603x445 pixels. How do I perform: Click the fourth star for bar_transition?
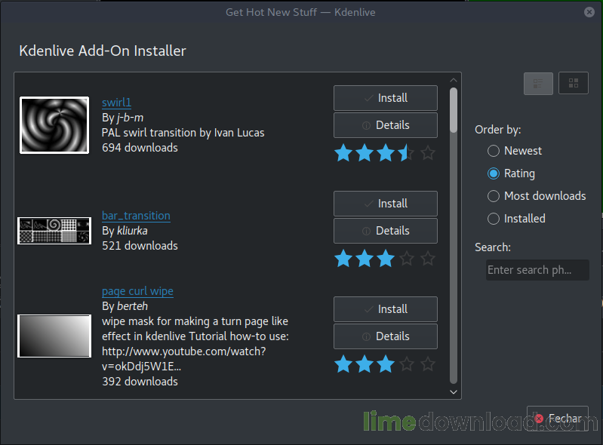point(407,259)
